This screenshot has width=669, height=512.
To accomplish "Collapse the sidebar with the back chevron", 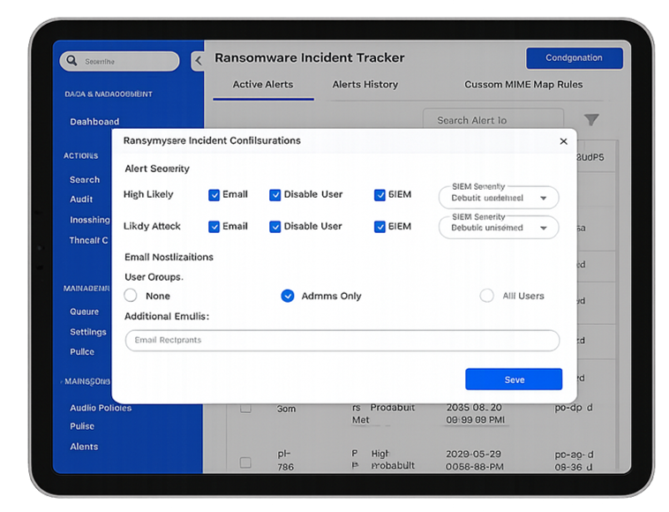I will point(199,61).
